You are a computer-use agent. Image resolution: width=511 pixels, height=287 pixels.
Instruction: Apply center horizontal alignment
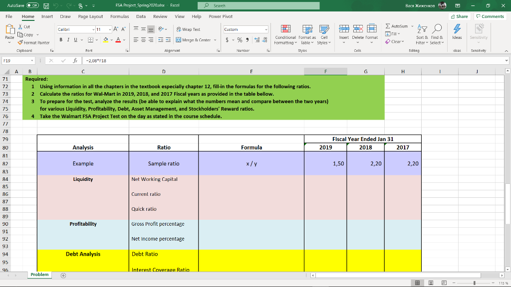coord(143,40)
